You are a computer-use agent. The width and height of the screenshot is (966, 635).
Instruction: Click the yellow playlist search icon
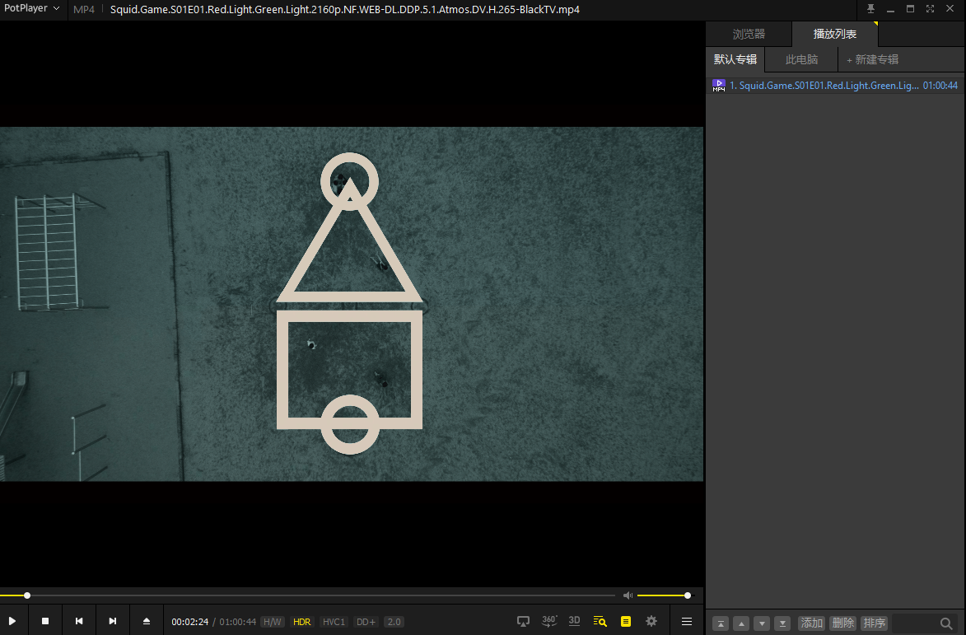[x=600, y=622]
